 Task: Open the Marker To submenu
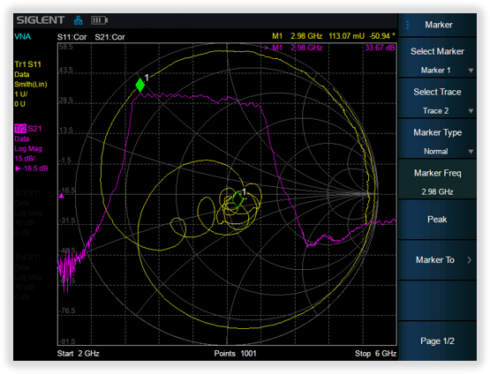437,260
